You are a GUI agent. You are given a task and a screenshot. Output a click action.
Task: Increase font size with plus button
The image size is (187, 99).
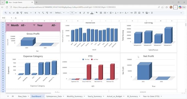click(x=76, y=13)
